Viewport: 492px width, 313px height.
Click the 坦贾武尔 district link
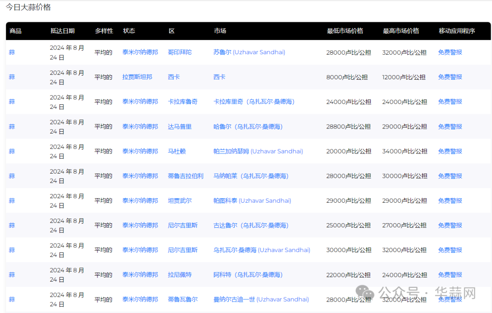coord(179,200)
